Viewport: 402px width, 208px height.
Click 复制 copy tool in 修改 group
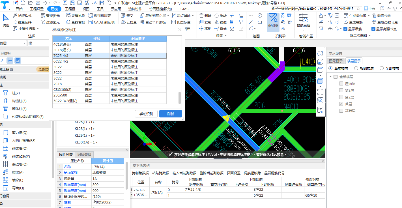click(x=205, y=22)
